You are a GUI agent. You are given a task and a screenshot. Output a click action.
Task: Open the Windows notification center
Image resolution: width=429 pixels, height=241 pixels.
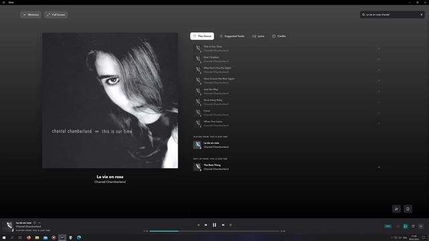click(424, 238)
